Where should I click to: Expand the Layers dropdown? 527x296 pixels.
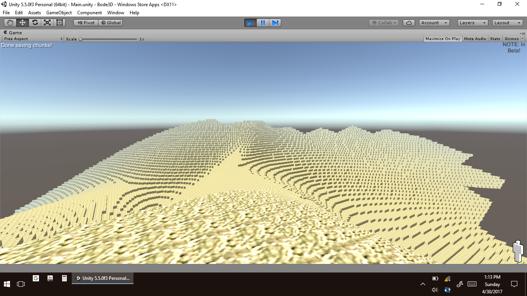[x=473, y=23]
